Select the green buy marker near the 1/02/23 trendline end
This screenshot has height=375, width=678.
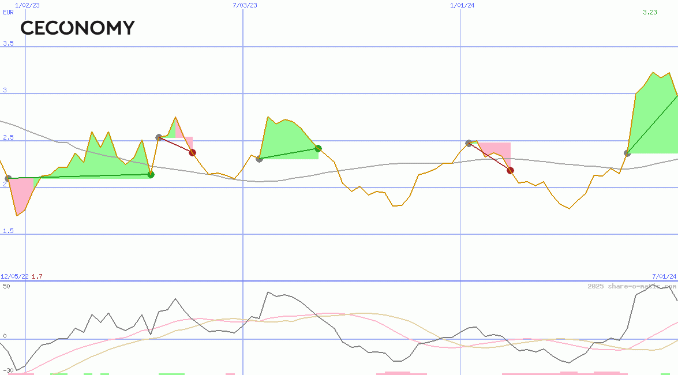151,175
